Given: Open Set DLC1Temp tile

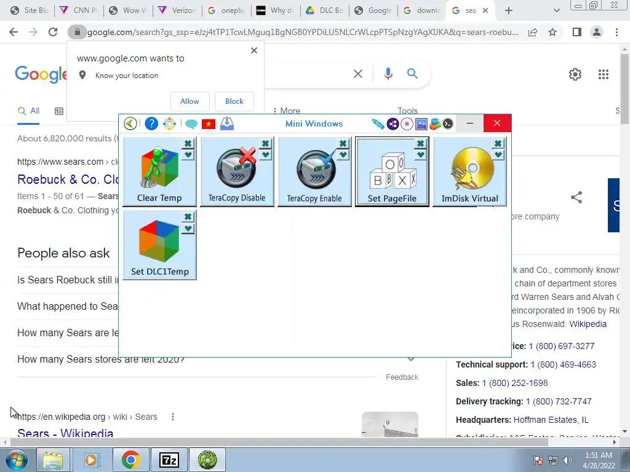Looking at the screenshot, I should tap(159, 245).
